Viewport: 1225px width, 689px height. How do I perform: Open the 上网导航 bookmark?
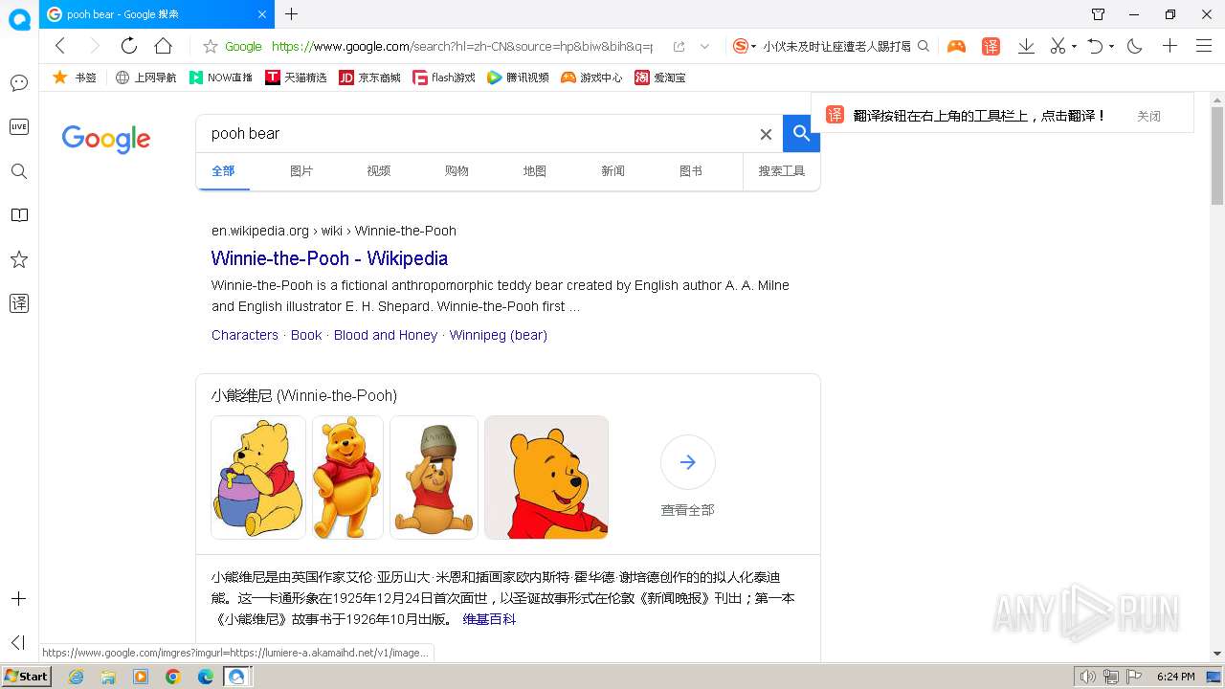point(146,78)
